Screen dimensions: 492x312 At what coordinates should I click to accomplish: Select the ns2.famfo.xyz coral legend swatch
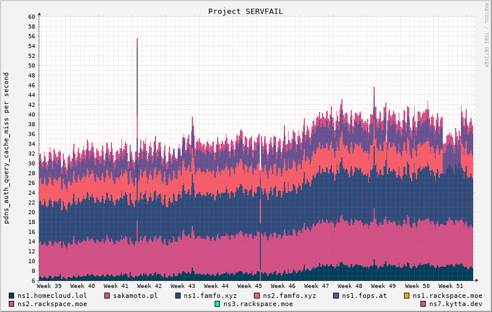coord(257,296)
